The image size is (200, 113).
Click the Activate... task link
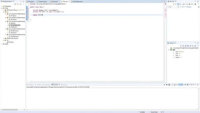tap(189, 7)
